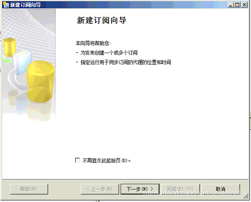Screen dimensions: 251x202
Task: Click the 上一步 back button
Action: click(x=99, y=189)
